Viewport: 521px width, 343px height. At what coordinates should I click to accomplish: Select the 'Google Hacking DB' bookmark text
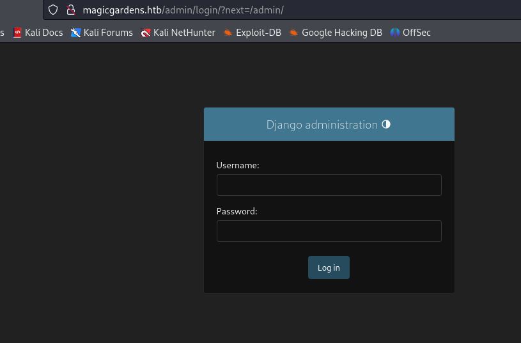pos(341,32)
